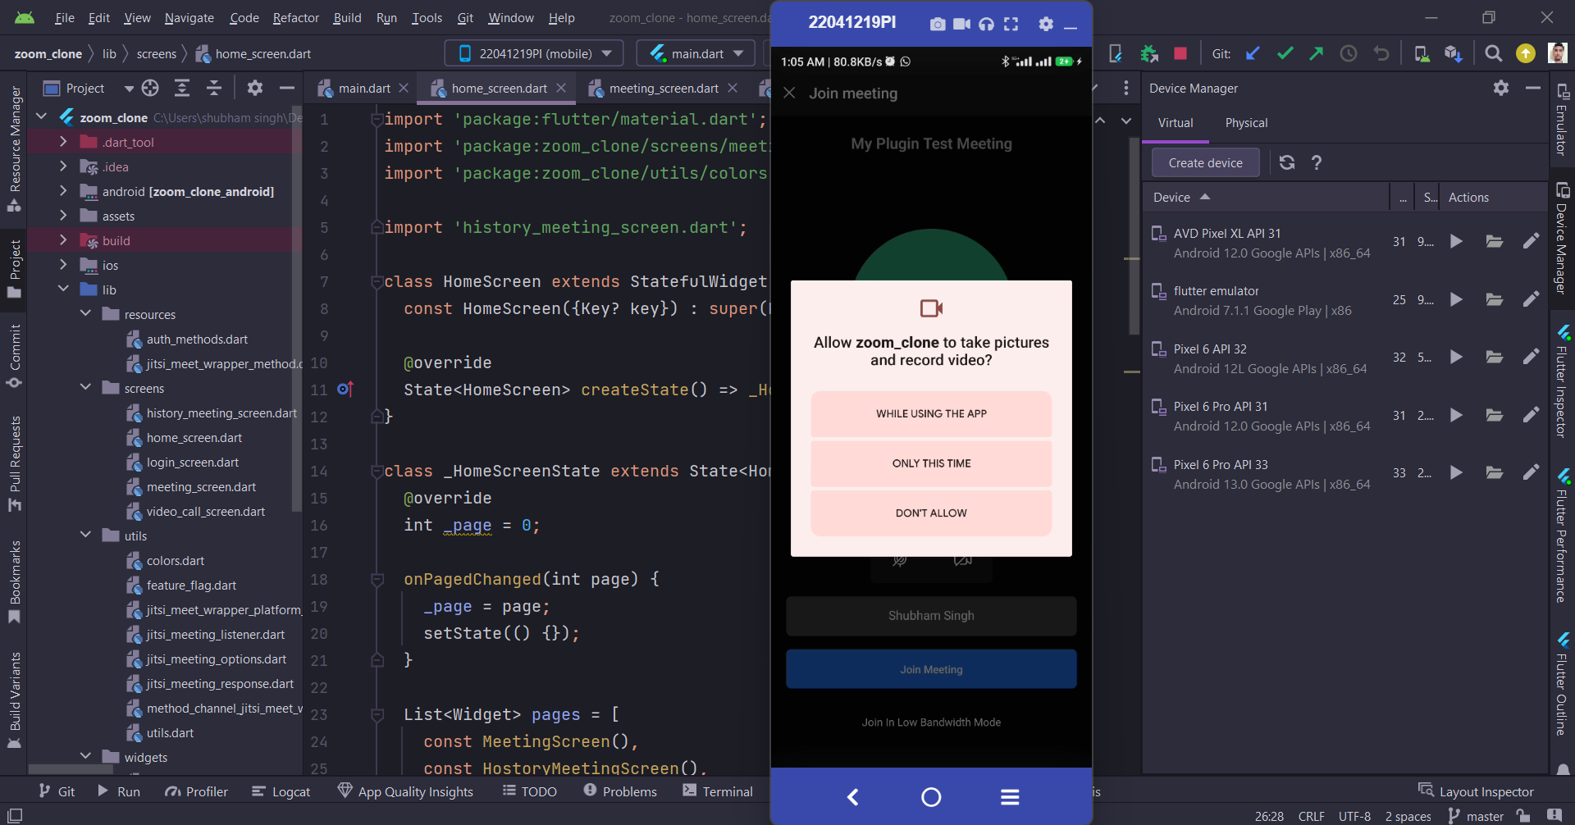Open mirror window settings gear
Viewport: 1575px width, 825px height.
point(1046,24)
